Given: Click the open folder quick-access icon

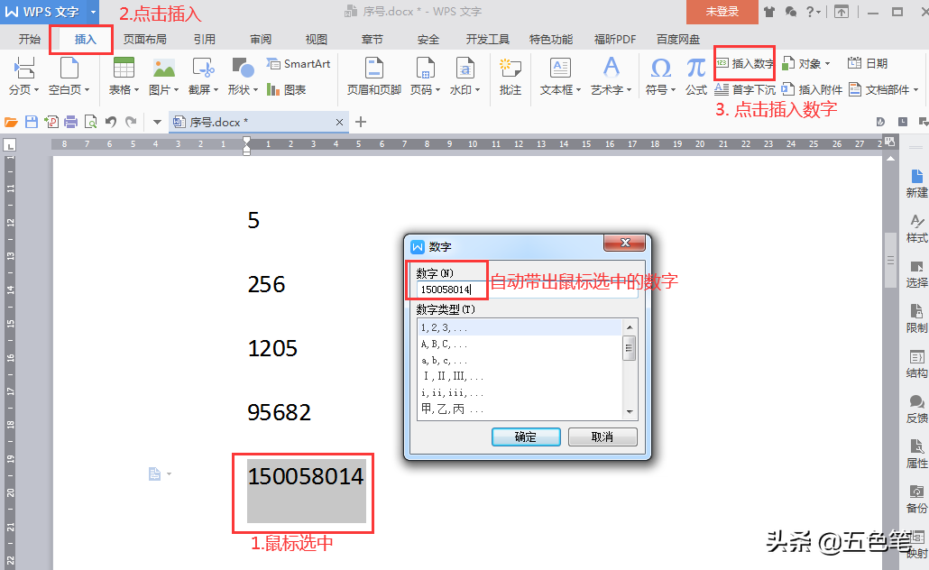Looking at the screenshot, I should tap(11, 122).
